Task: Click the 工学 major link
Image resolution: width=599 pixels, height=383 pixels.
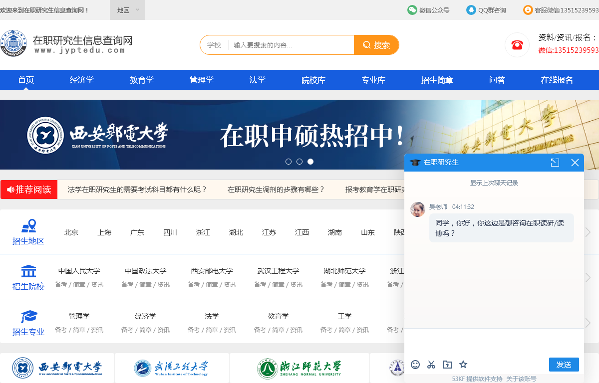Action: [x=345, y=316]
